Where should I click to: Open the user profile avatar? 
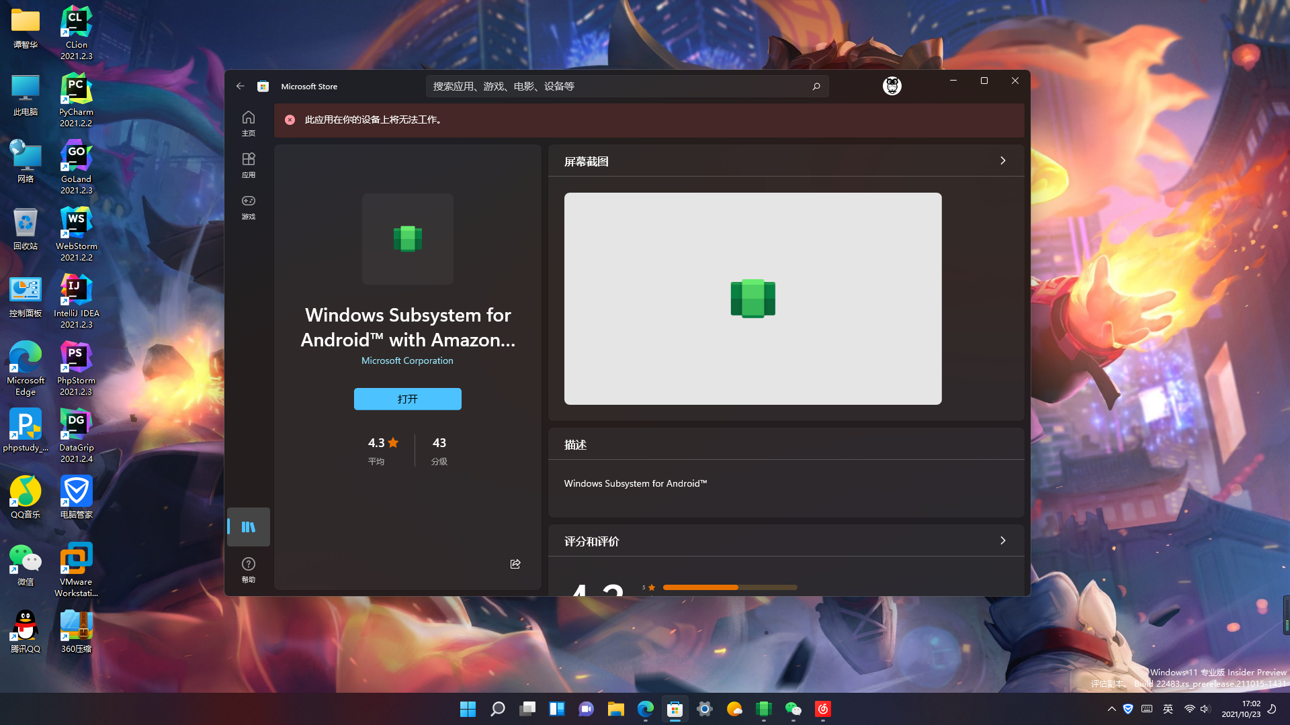point(892,86)
